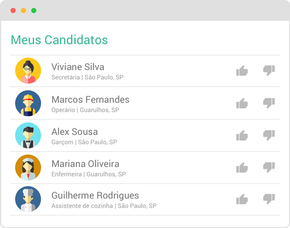Open Guilherme Rodrigues' chef avatar
The width and height of the screenshot is (290, 228).
click(x=28, y=199)
